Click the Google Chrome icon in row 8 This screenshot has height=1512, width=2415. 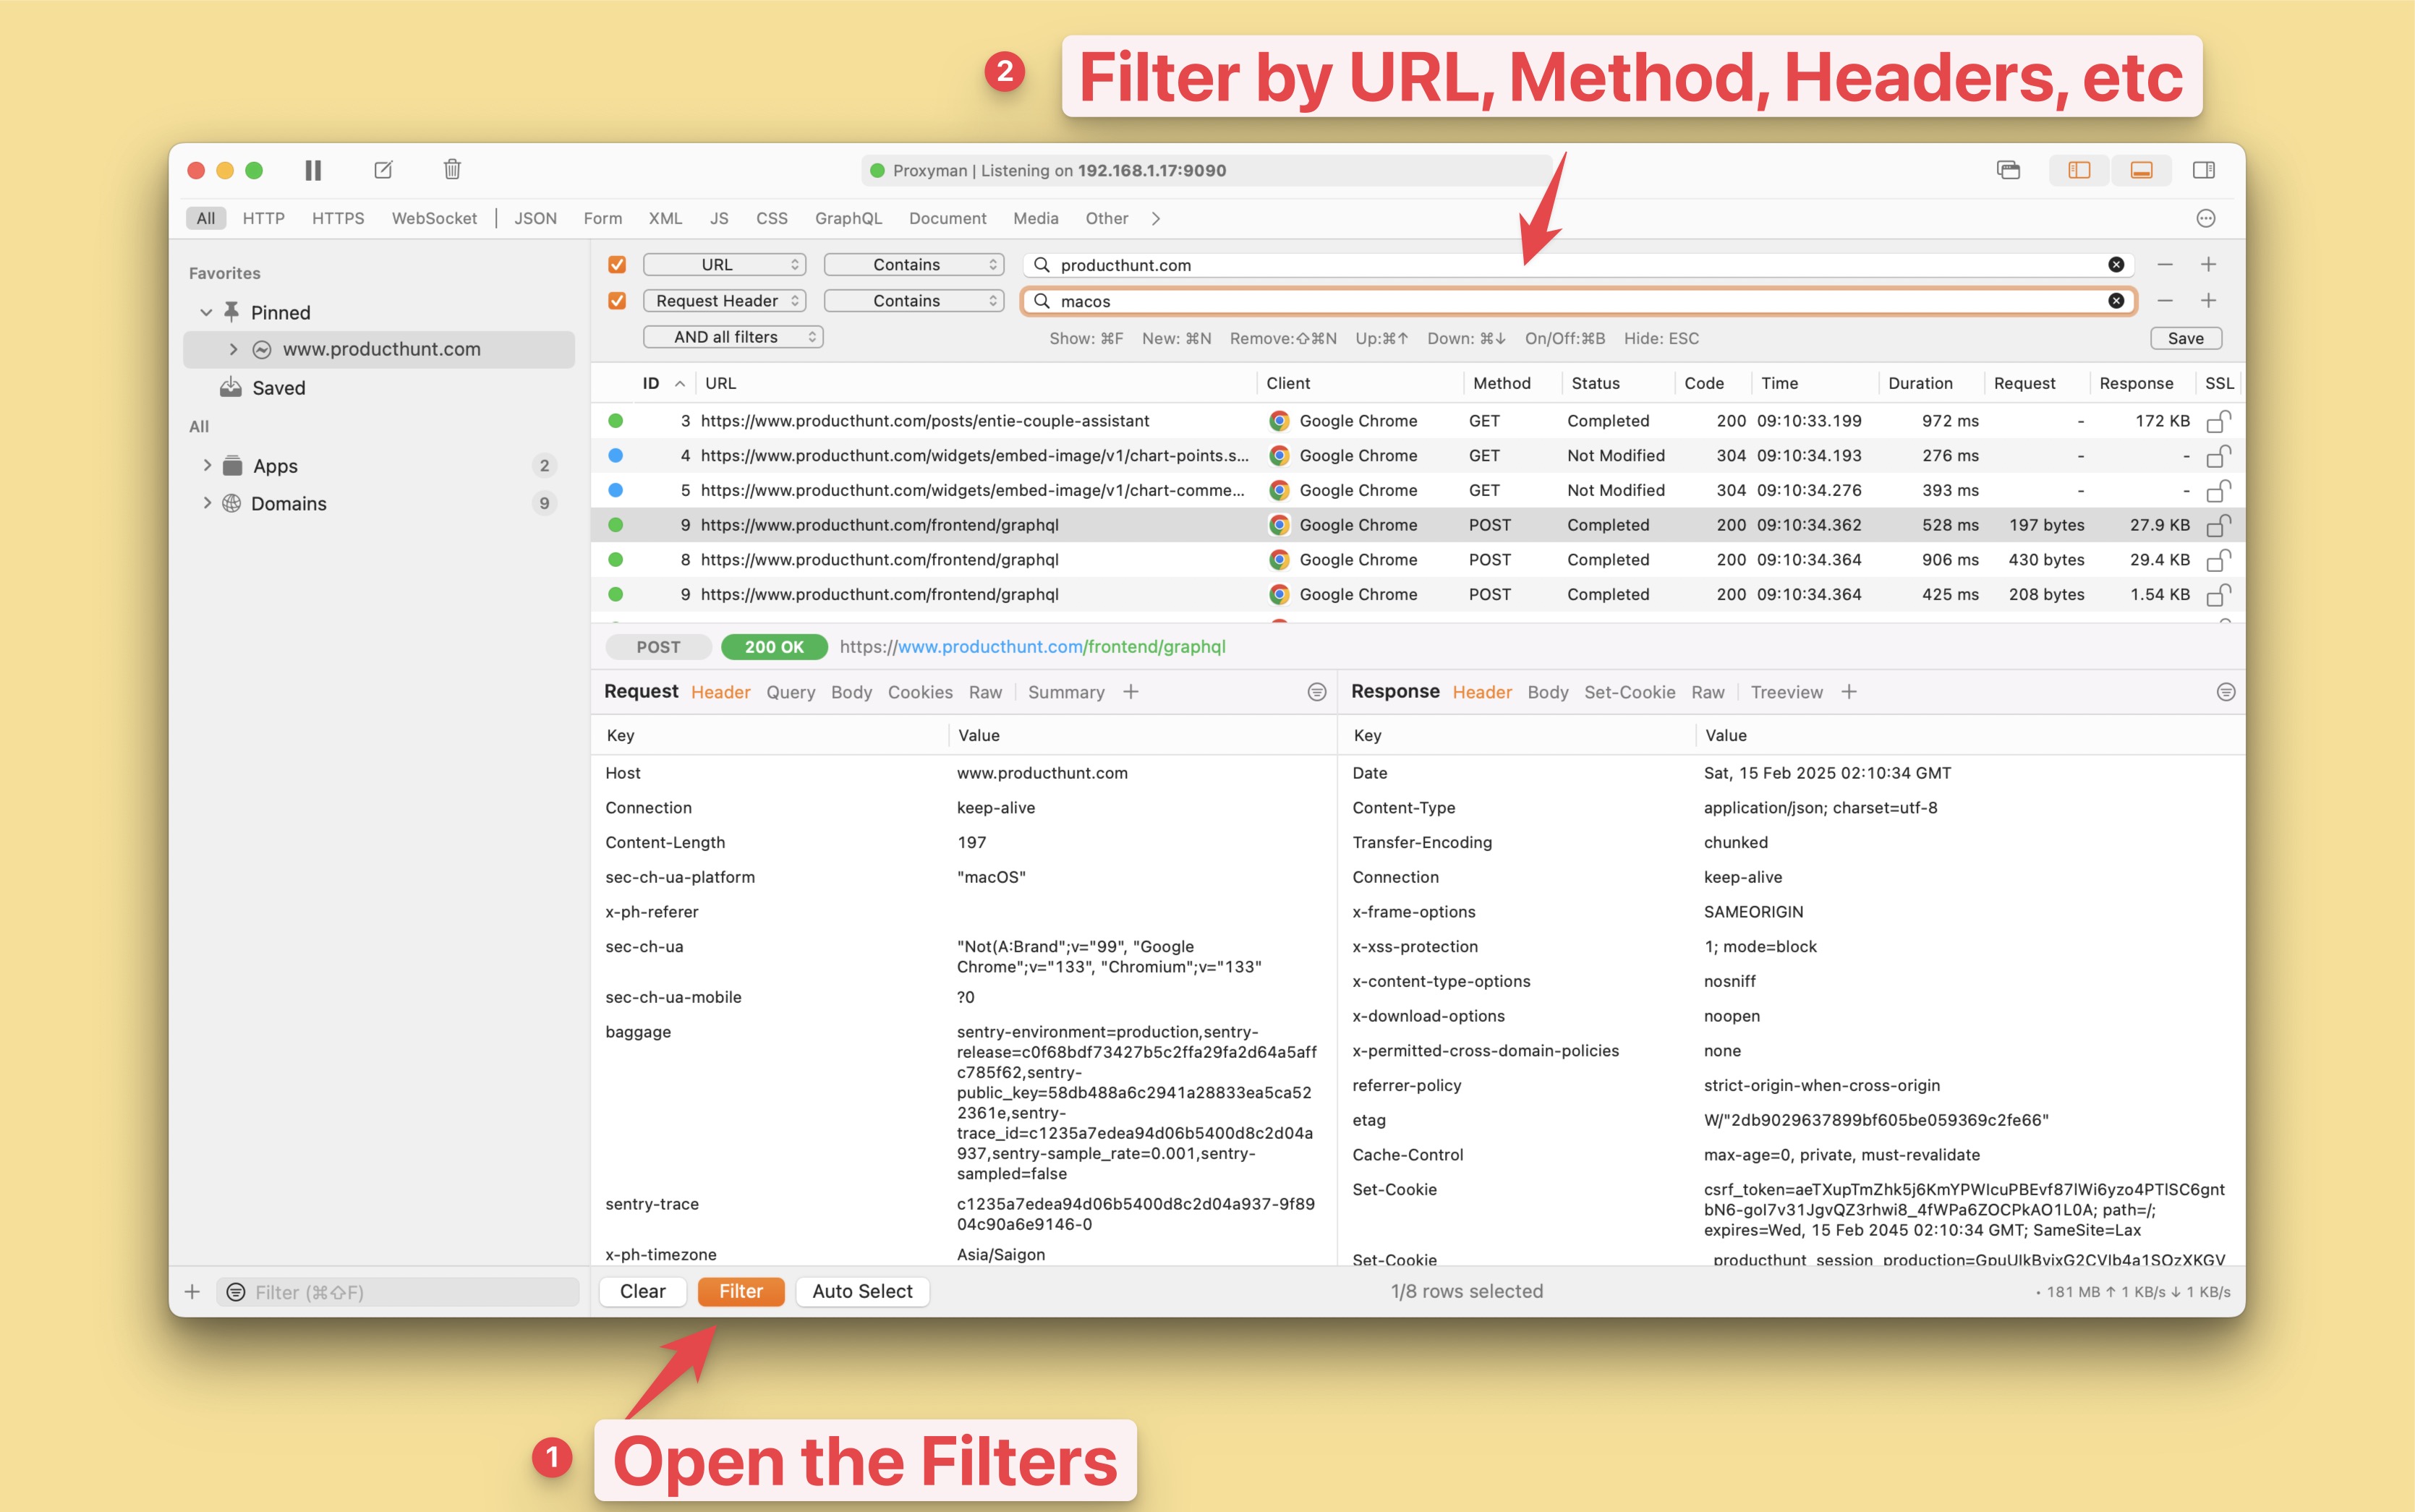(1279, 560)
